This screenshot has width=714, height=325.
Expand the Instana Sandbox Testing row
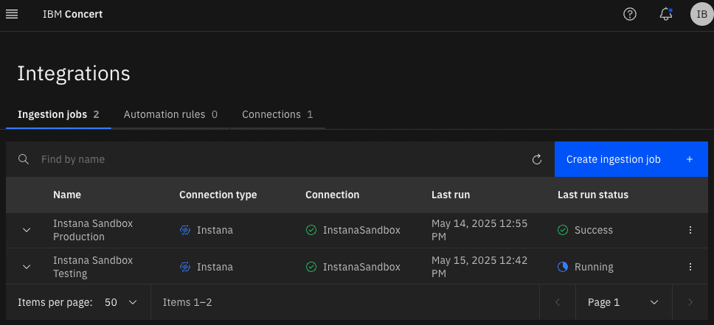click(x=27, y=267)
